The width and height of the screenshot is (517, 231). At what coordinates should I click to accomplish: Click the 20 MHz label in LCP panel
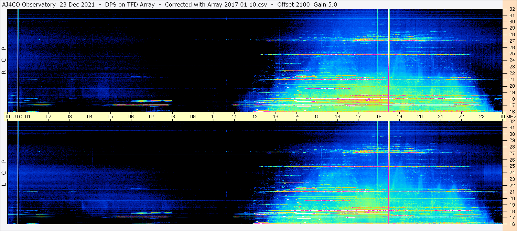[512, 198]
